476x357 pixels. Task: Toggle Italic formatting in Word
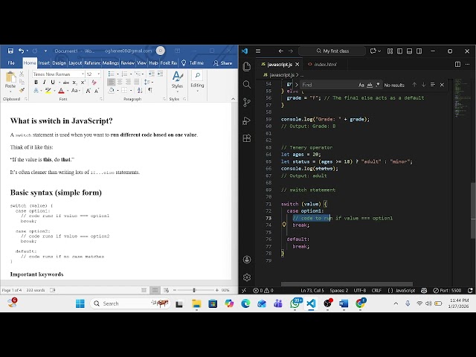(45, 83)
